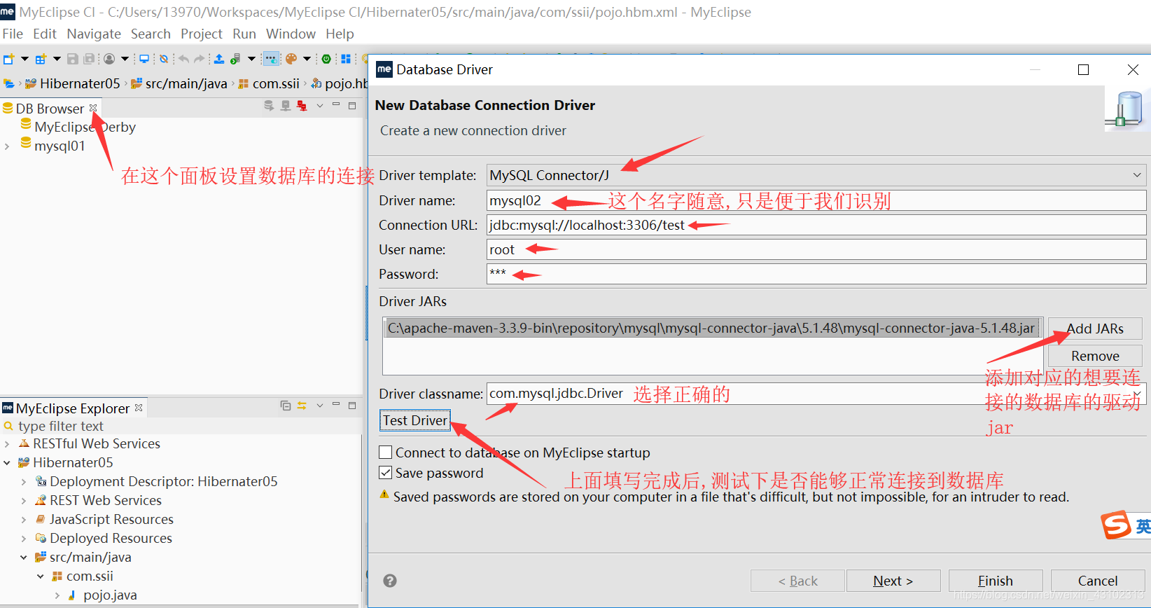The width and height of the screenshot is (1151, 608).
Task: Click the run on server toolbar icon
Action: click(236, 60)
